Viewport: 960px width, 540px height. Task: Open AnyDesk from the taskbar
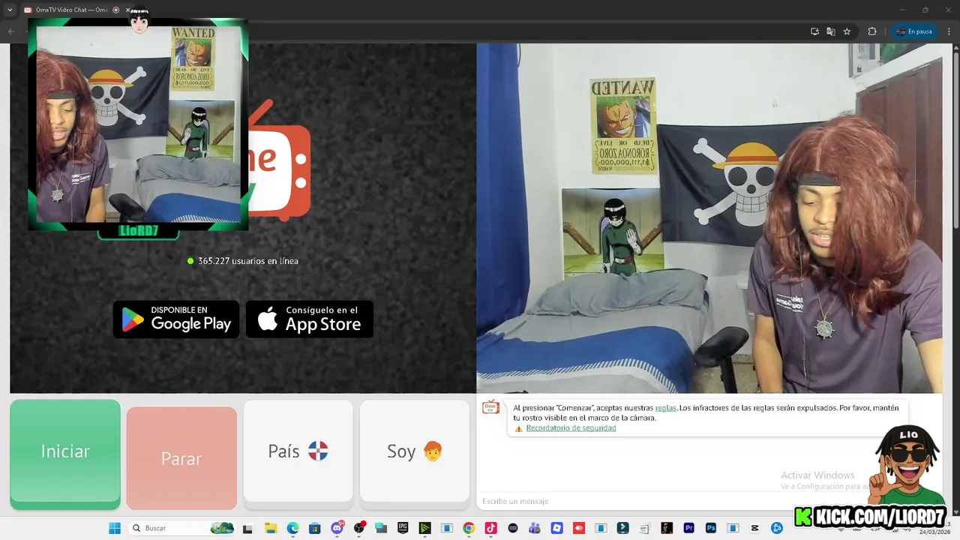579,528
